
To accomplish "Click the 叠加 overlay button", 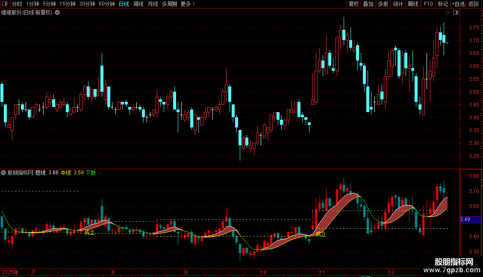I will click(x=368, y=4).
